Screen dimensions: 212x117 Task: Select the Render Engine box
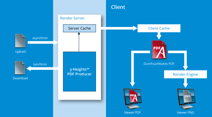coord(185,74)
